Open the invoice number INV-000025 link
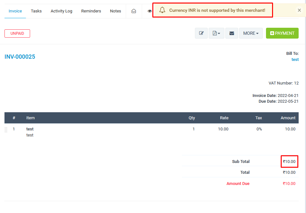The height and width of the screenshot is (213, 306). pyautogui.click(x=20, y=57)
